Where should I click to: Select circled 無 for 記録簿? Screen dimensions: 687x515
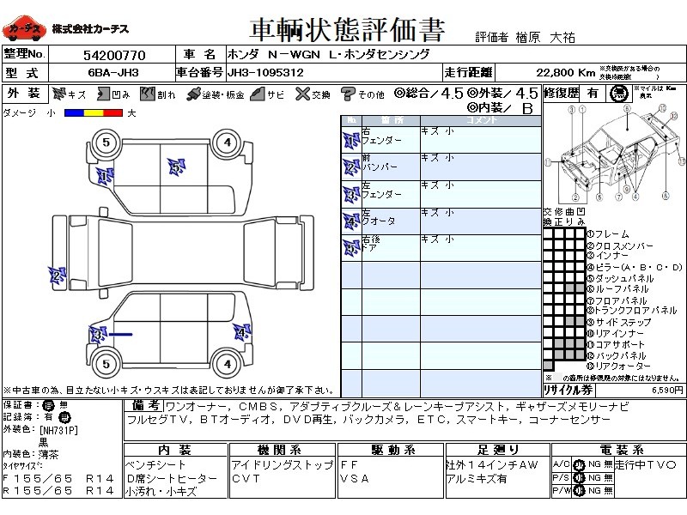[64, 417]
